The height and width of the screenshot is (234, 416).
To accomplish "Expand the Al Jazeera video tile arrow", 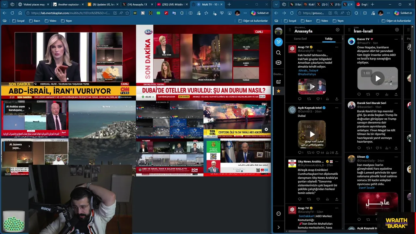I will 29,146.
